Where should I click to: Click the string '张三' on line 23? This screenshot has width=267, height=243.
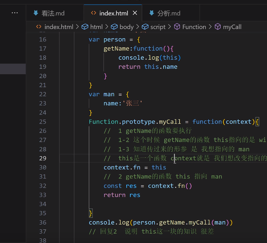132,103
